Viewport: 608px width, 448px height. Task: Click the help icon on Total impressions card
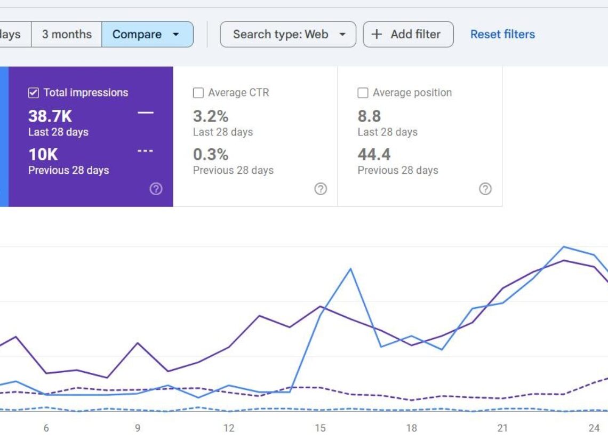[155, 189]
